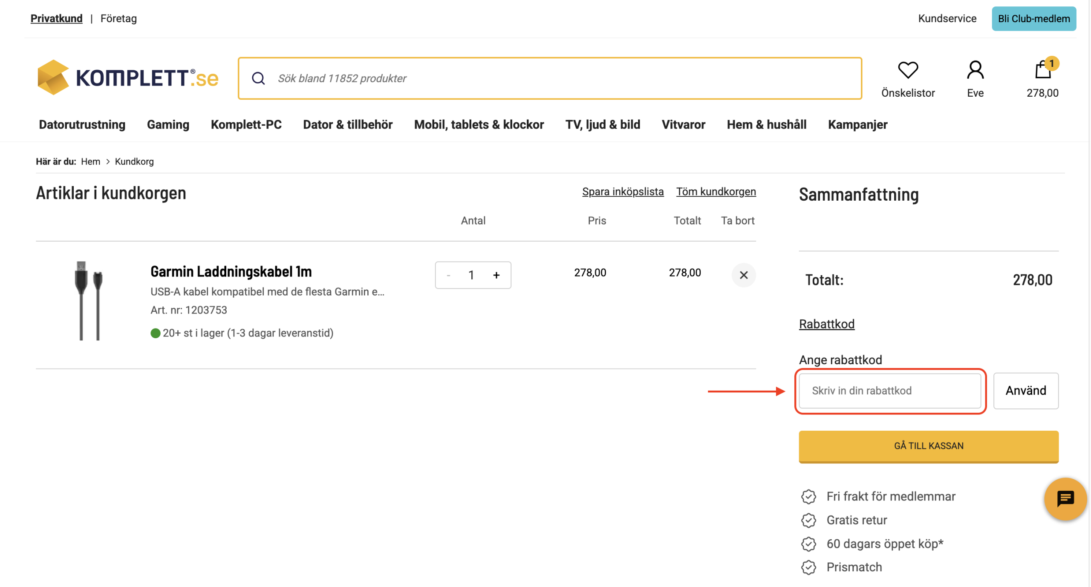The width and height of the screenshot is (1091, 587).
Task: Click Töm kundkorgen link
Action: (x=716, y=192)
